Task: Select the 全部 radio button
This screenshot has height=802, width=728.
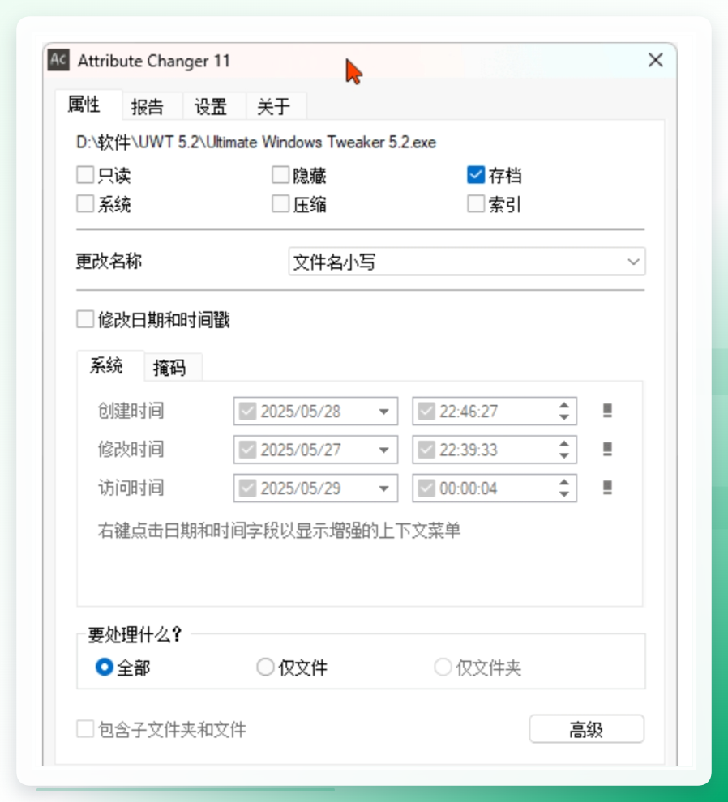Action: coord(105,667)
